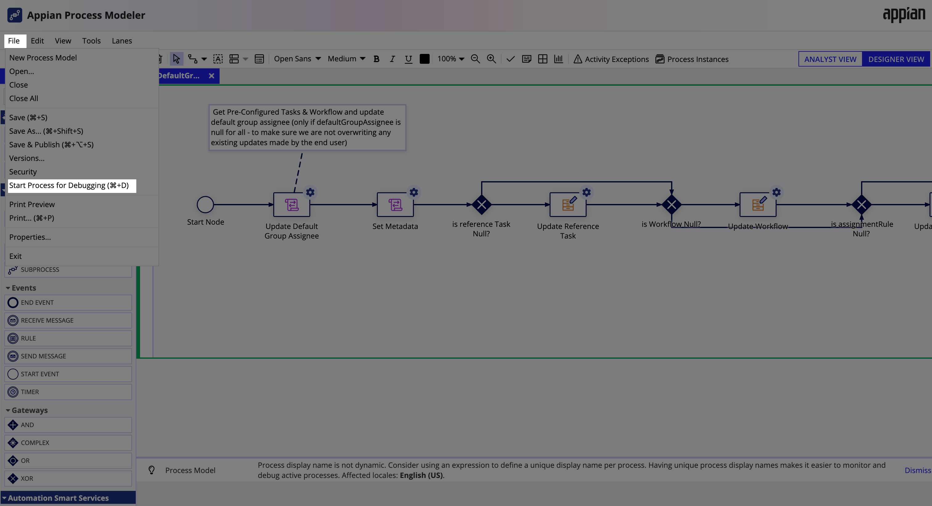Select the Update Default Group Assignee node
The height and width of the screenshot is (506, 932).
pyautogui.click(x=292, y=205)
